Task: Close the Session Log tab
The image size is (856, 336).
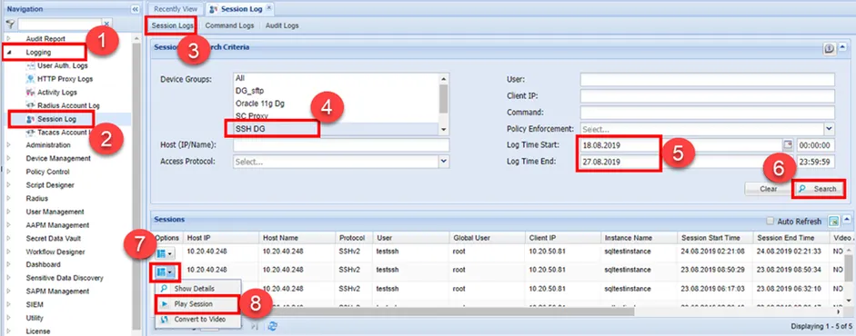Action: [268, 8]
